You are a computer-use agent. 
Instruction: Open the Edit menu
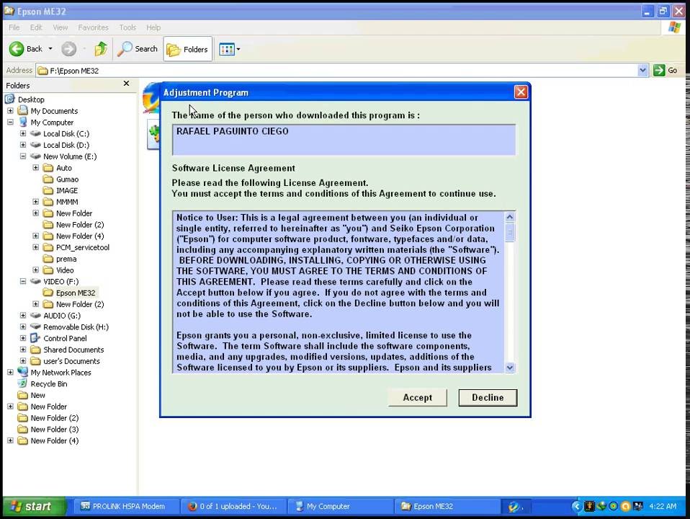(x=36, y=27)
